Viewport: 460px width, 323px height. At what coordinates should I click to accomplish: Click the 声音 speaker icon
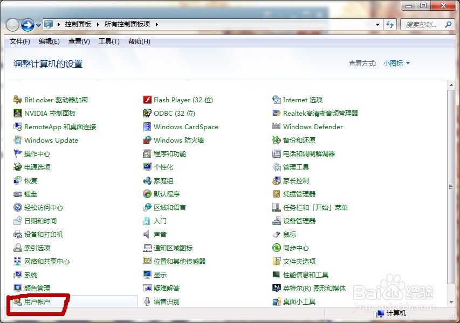click(x=147, y=235)
